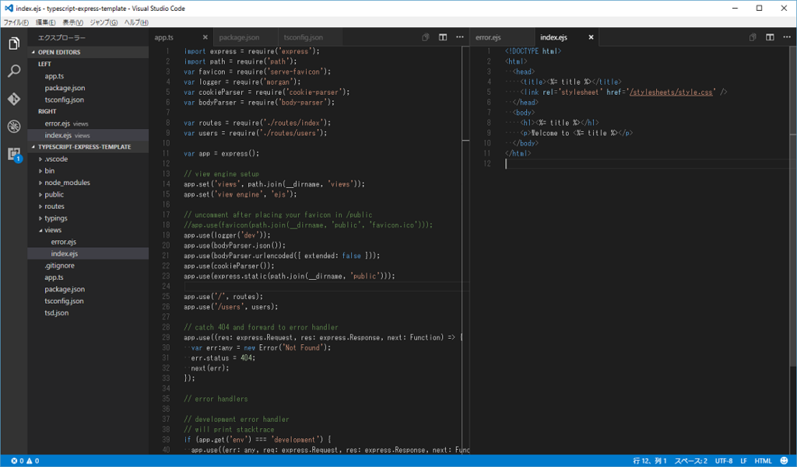
Task: Open package.json in the project tree
Action: (88, 289)
